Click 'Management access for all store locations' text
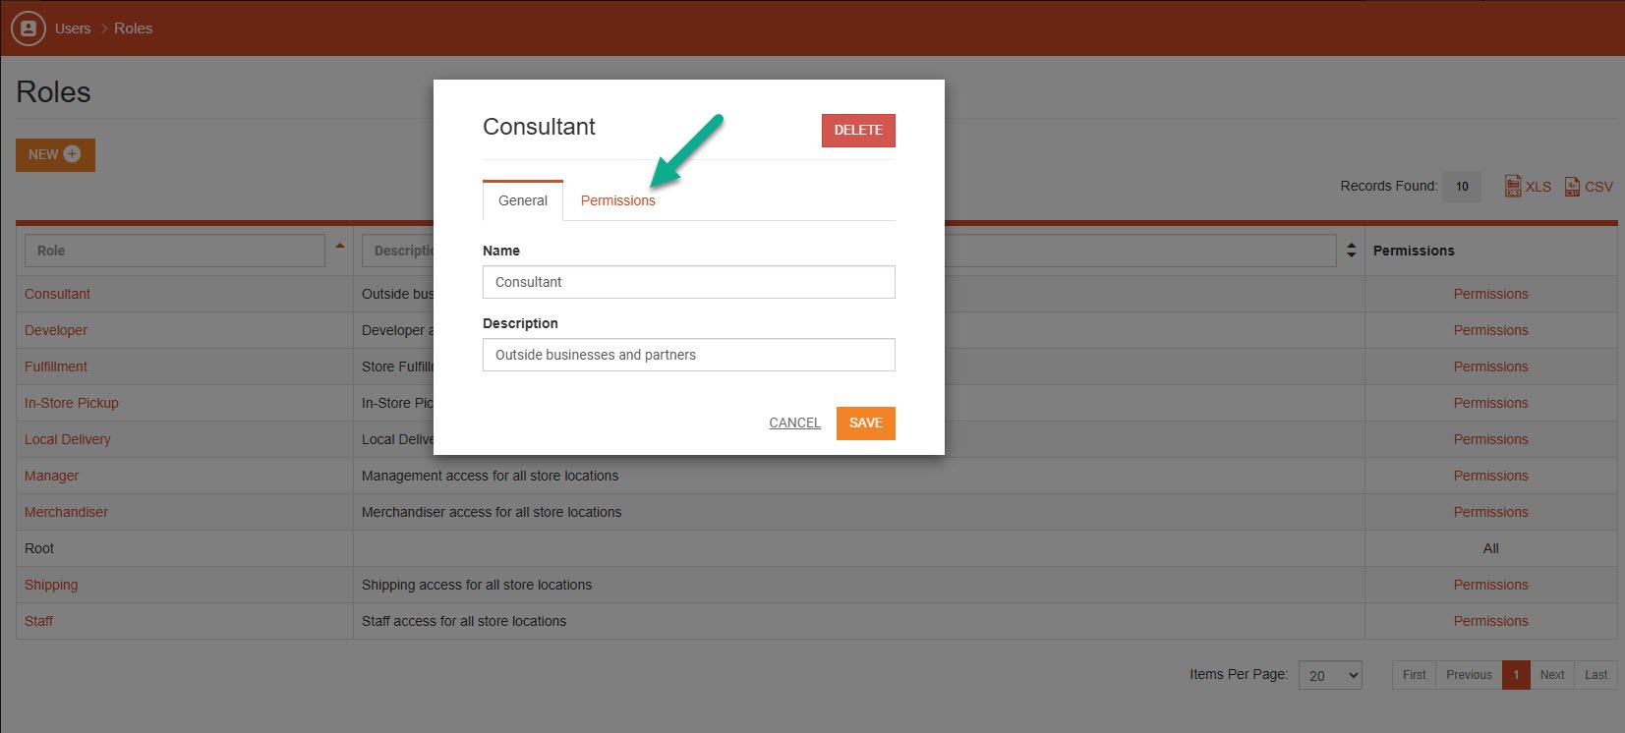This screenshot has width=1625, height=733. [x=490, y=476]
